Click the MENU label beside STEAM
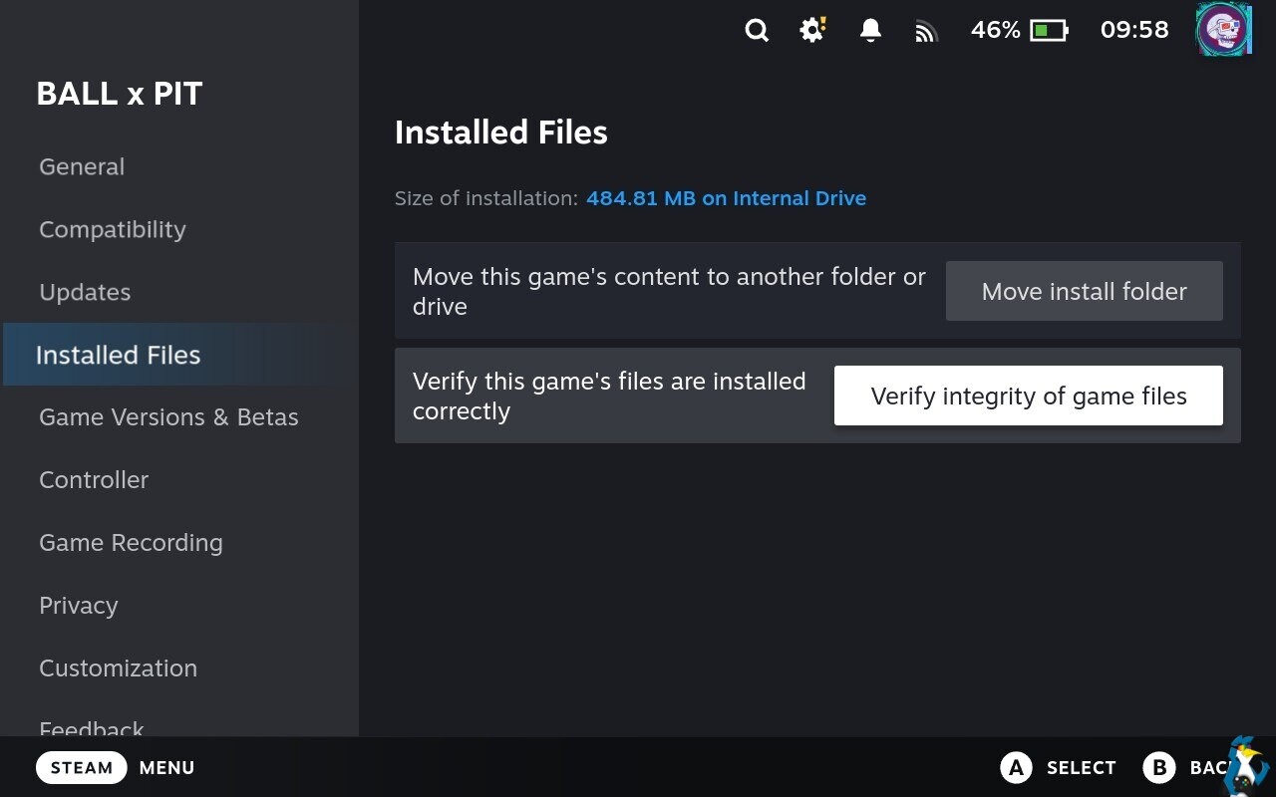This screenshot has width=1276, height=797. click(x=167, y=767)
